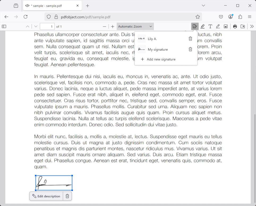The width and height of the screenshot is (256, 206).
Task: Toggle the signature tool button
Action: tap(195, 27)
